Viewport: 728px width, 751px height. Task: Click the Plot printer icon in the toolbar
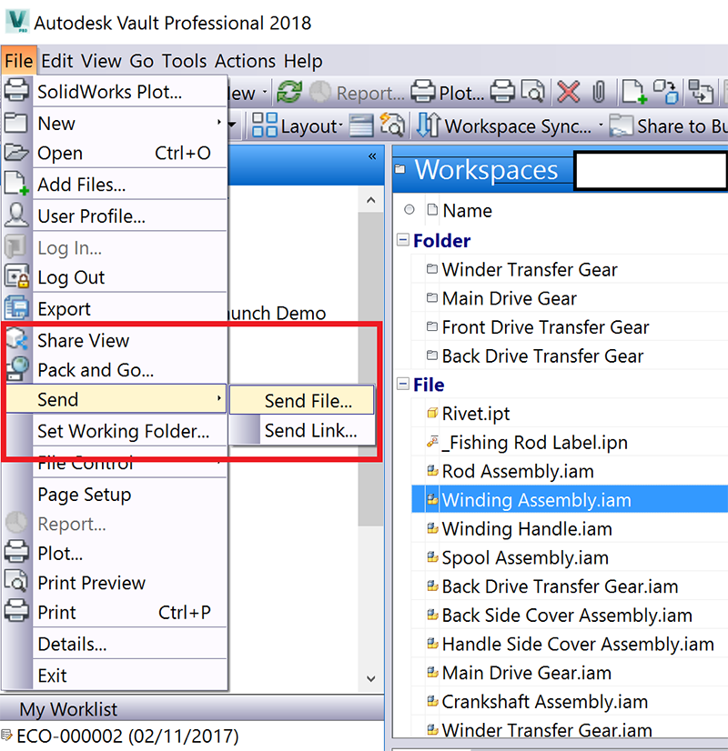pyautogui.click(x=423, y=92)
